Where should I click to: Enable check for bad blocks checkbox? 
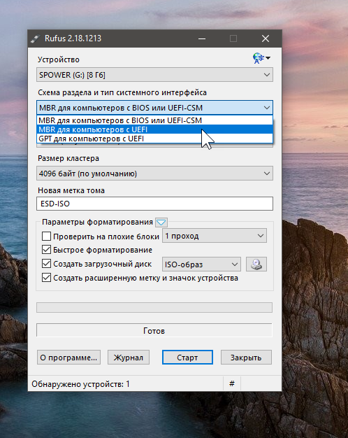coord(46,236)
